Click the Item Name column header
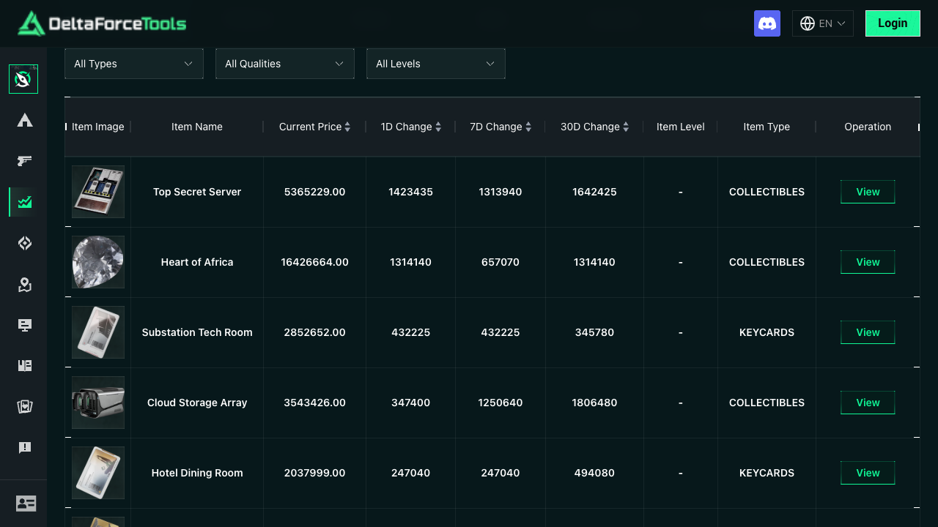The width and height of the screenshot is (938, 527). pos(197,127)
